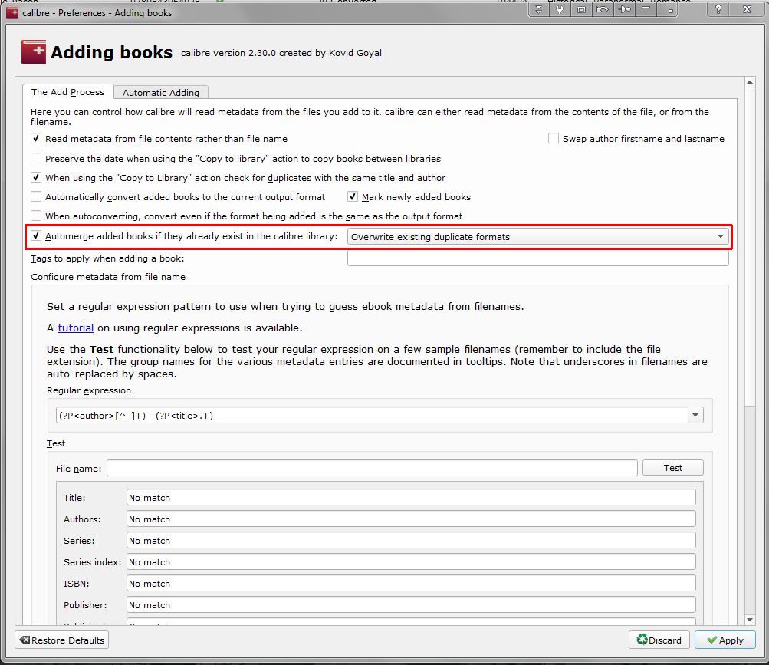Switch to The Add Process tab
This screenshot has width=769, height=665.
[67, 92]
